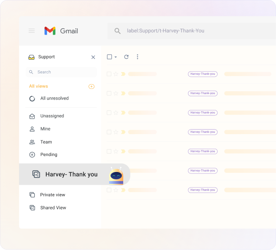The width and height of the screenshot is (276, 250).
Task: Open the All unresolved view
Action: 54,99
